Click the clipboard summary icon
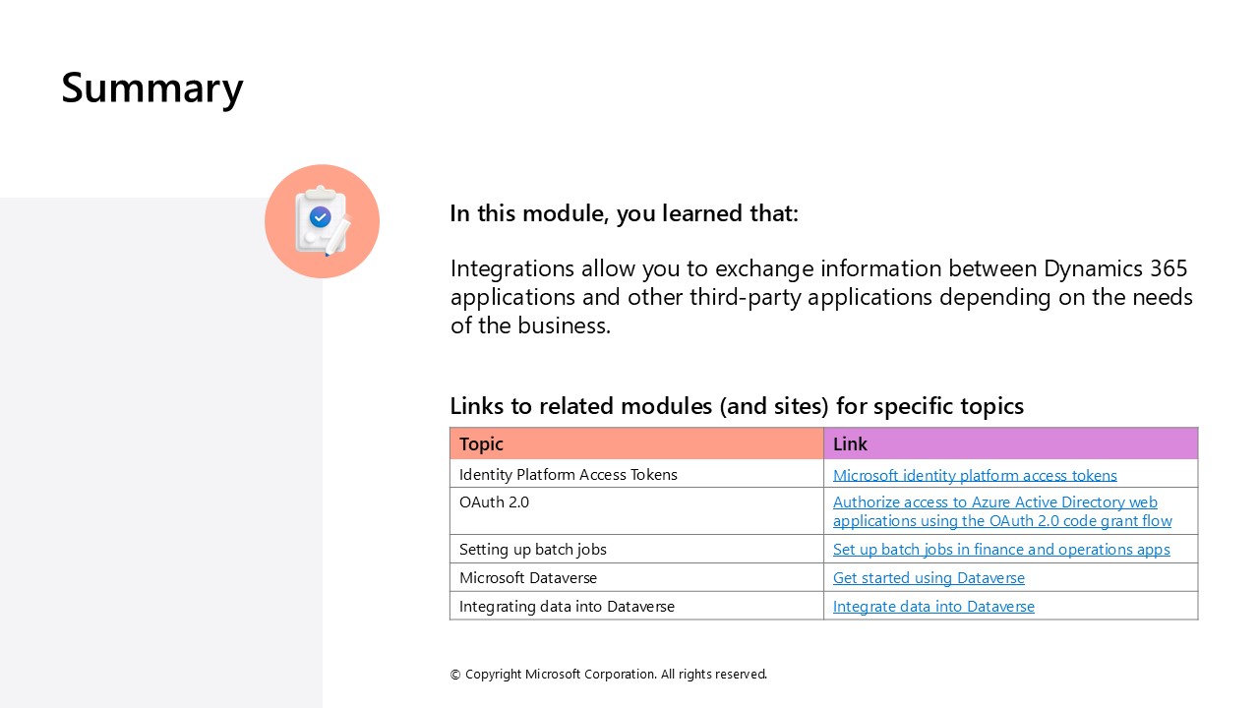This screenshot has height=708, width=1259. (x=322, y=221)
